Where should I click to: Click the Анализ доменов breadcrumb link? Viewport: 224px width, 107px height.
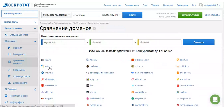click(64, 23)
